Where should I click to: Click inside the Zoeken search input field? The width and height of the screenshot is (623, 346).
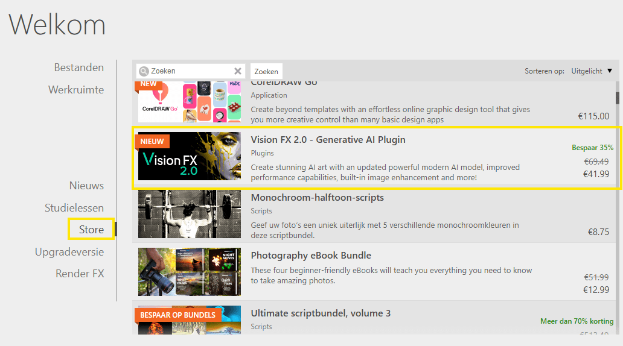pos(190,71)
